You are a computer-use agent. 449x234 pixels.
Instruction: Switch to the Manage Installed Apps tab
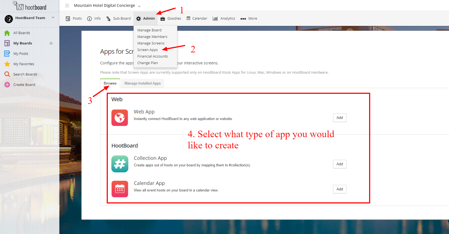(x=143, y=83)
